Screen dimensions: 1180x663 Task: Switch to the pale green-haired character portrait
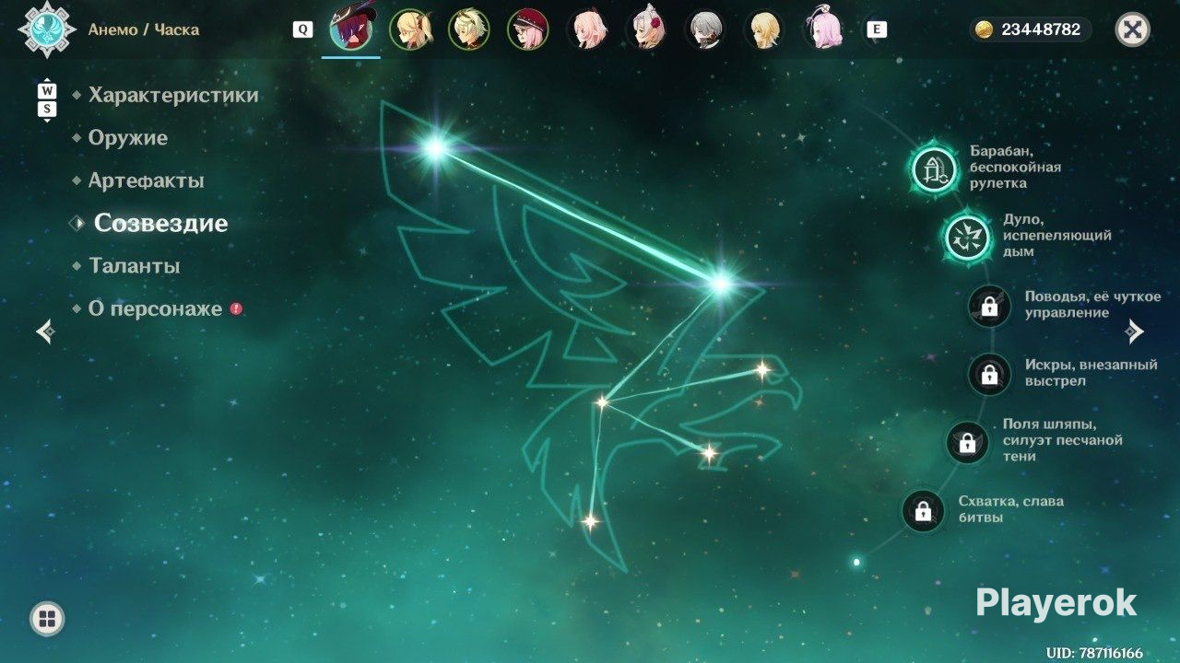click(x=469, y=29)
